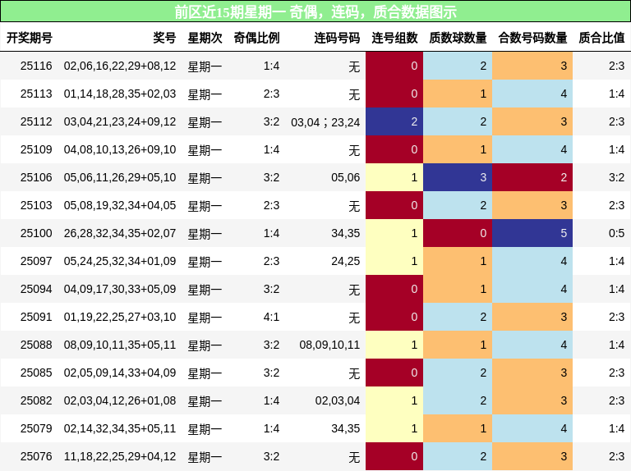
Task: Click winning numbers 08,09,10,11,35+05,11
Action: click(120, 345)
